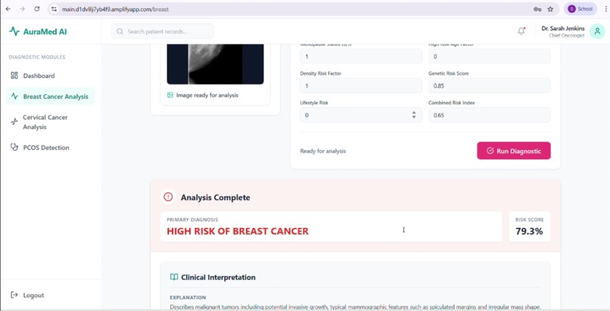
Task: Click the Dashboard grid icon
Action: click(x=14, y=75)
